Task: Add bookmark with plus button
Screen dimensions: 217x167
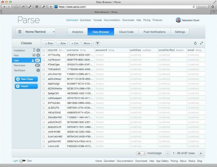Action: (x=51, y=7)
